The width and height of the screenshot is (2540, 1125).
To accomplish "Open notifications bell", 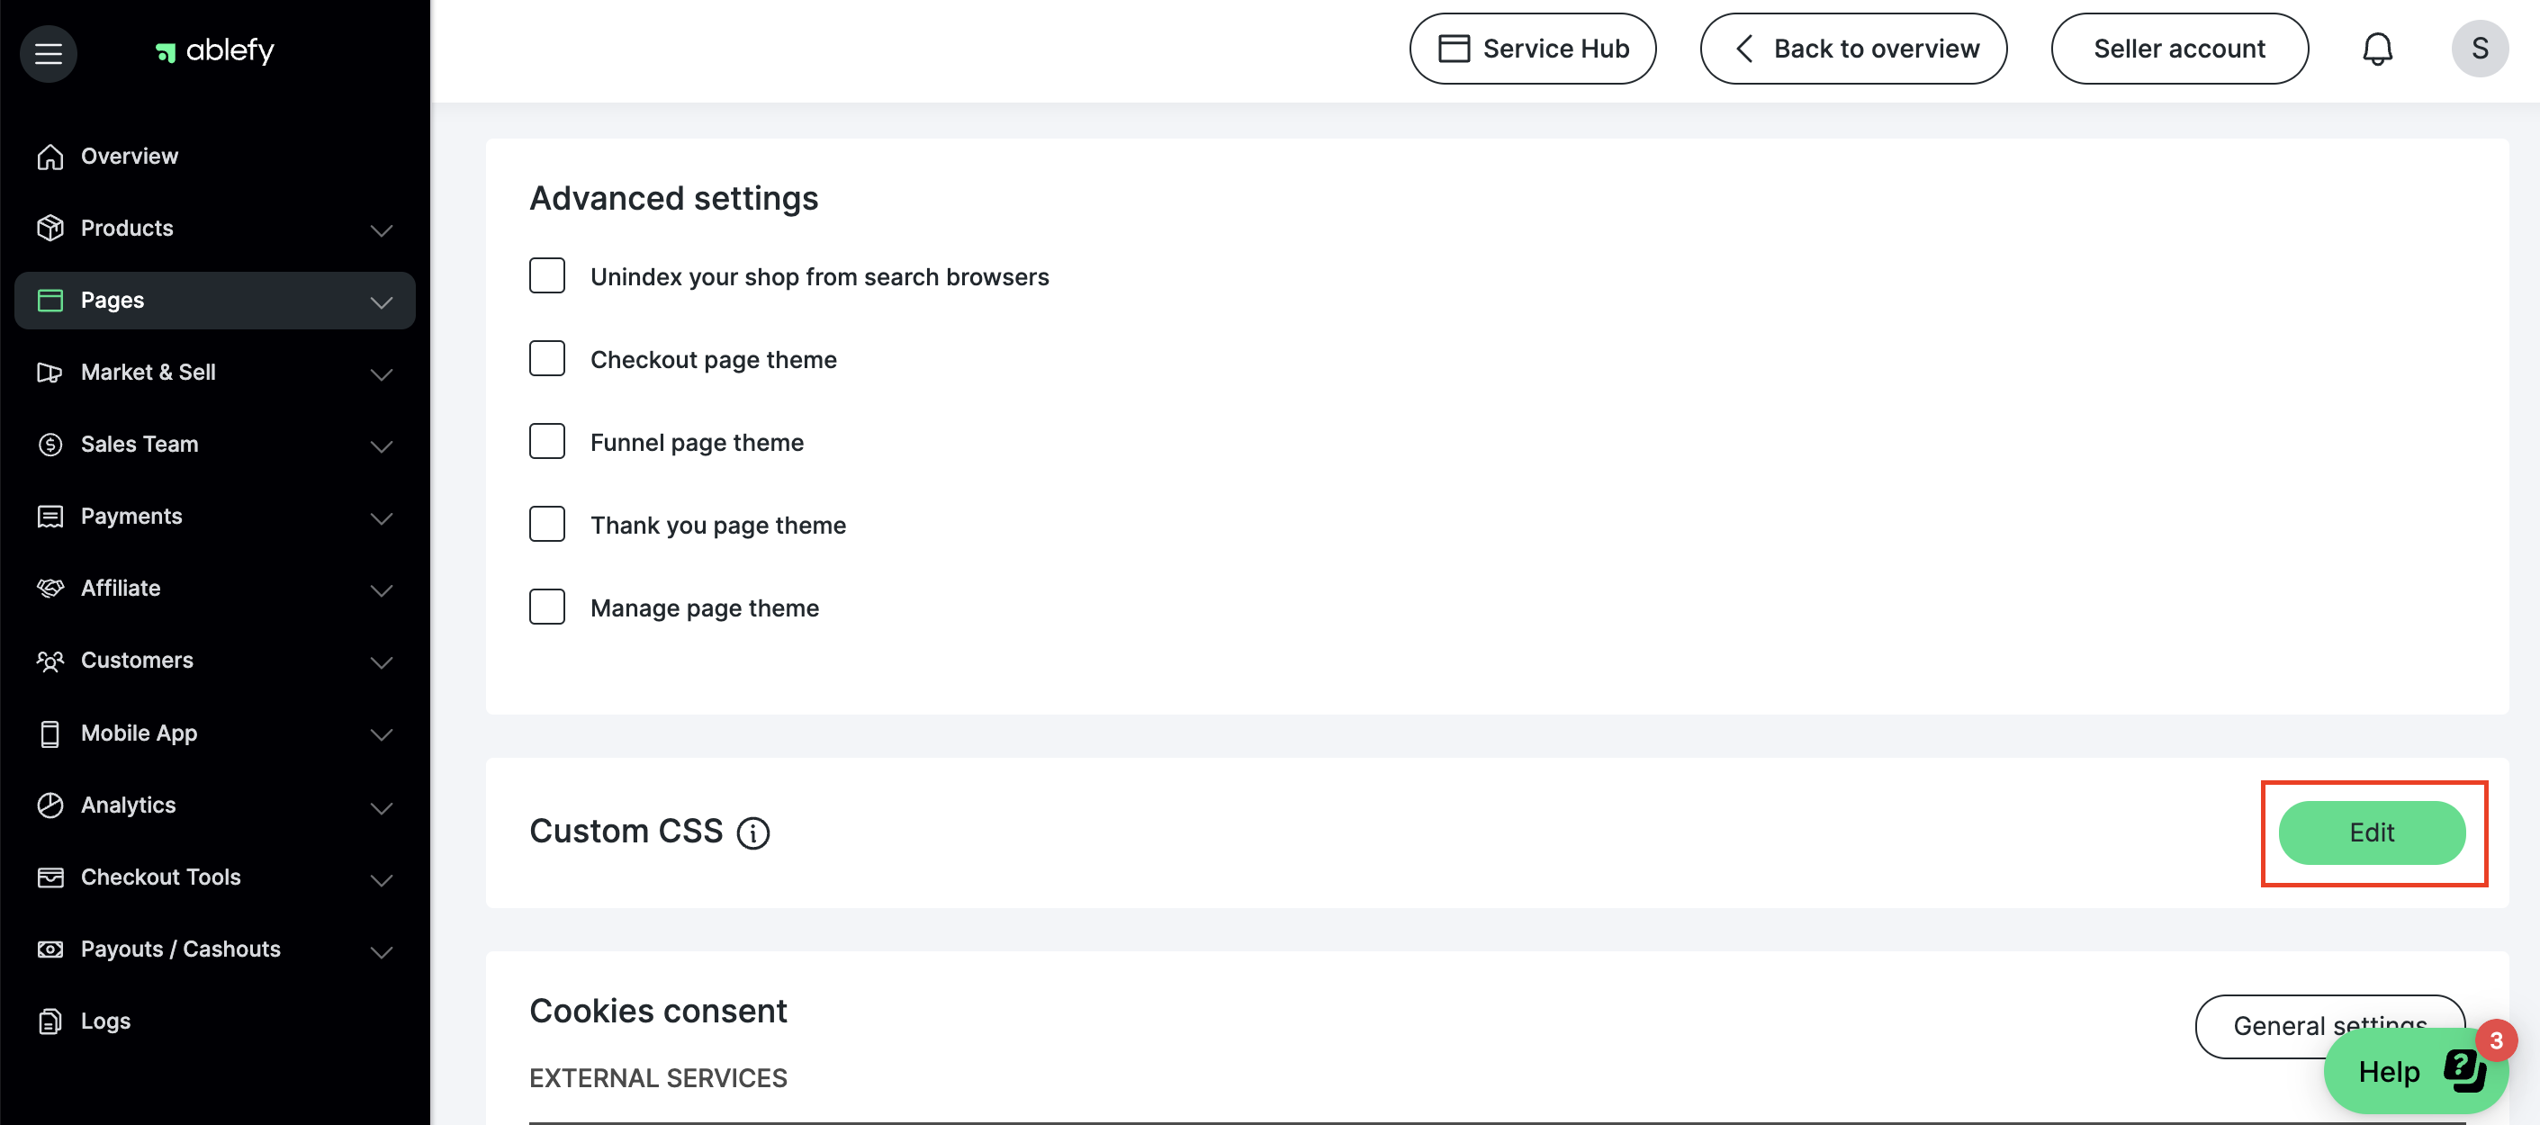I will pyautogui.click(x=2377, y=49).
